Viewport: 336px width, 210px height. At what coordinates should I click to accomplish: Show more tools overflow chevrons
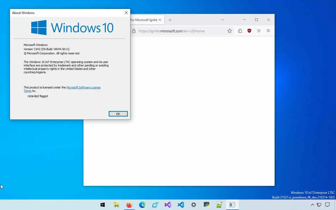[259, 31]
